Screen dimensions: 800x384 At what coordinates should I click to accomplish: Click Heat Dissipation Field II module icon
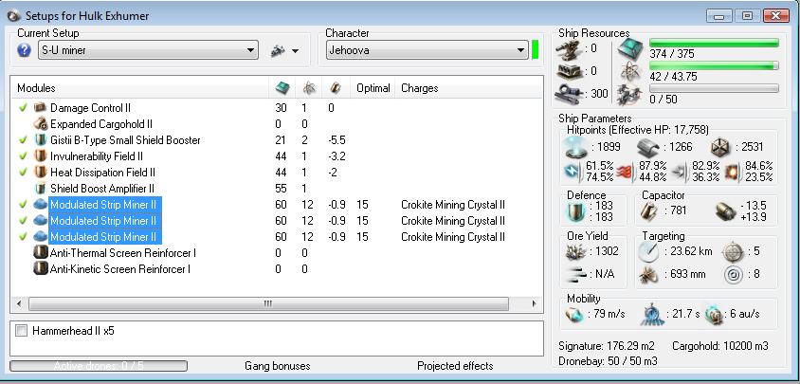[41, 172]
